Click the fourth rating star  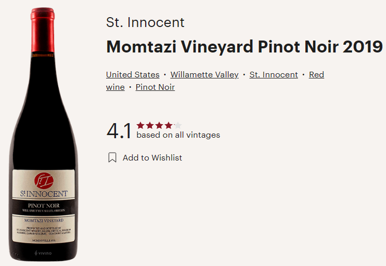(x=168, y=125)
